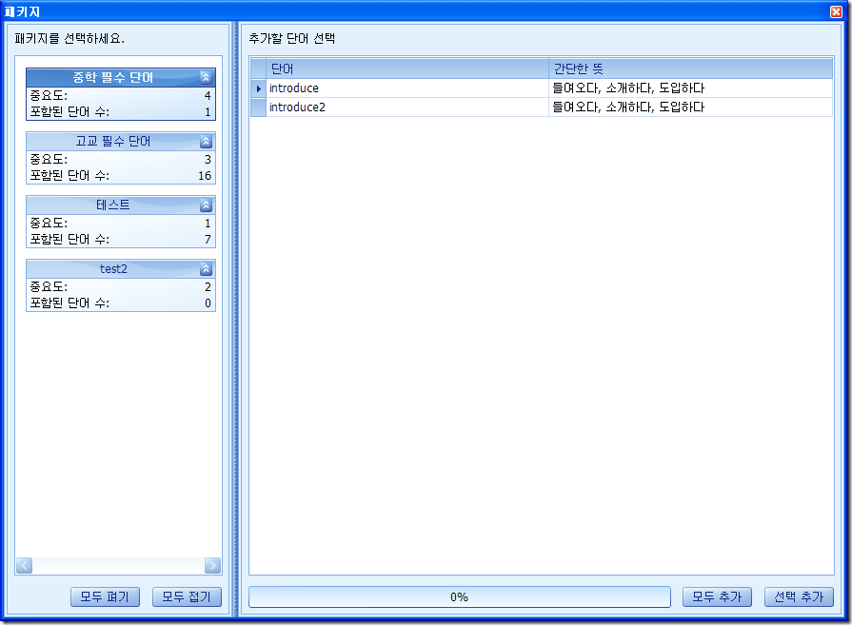The height and width of the screenshot is (625, 852).
Task: Click the 모두 펴기 button
Action: coord(105,596)
